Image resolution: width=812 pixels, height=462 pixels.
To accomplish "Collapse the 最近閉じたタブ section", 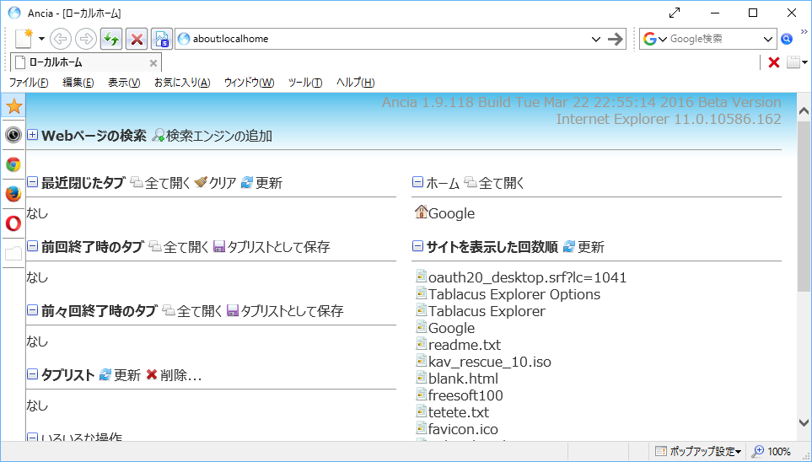I will (x=32, y=182).
